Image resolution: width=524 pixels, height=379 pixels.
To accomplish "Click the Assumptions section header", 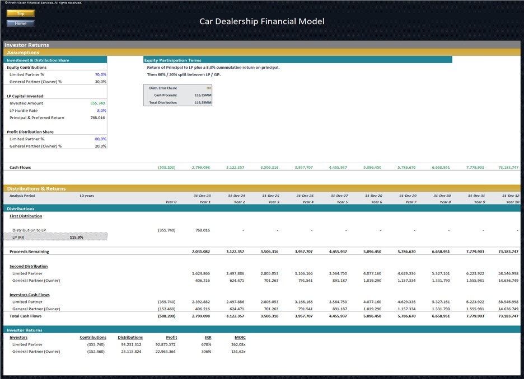I will tap(23, 53).
